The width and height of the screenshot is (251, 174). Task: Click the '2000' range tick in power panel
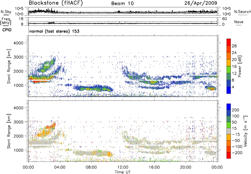18,71
